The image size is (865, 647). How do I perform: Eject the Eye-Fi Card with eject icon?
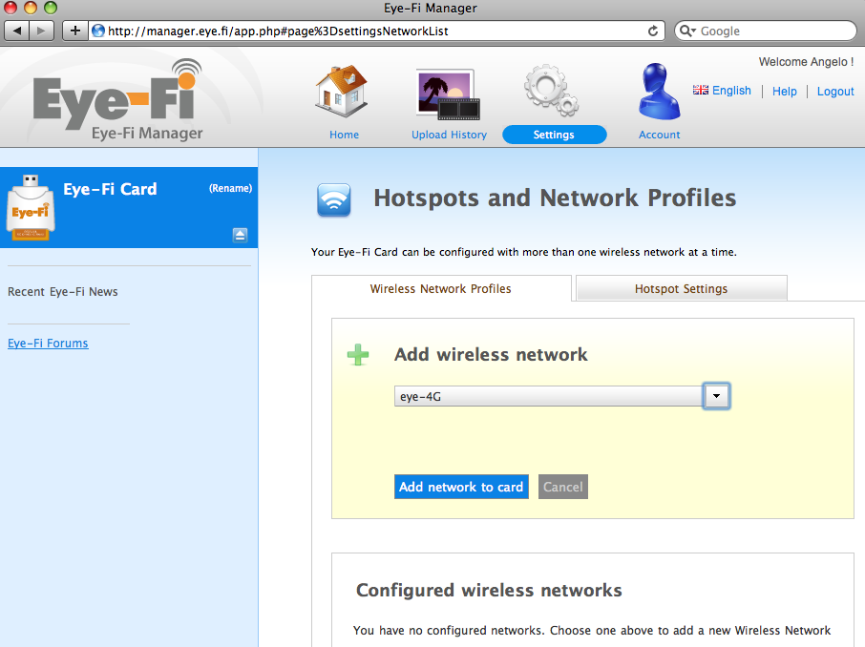coord(240,236)
